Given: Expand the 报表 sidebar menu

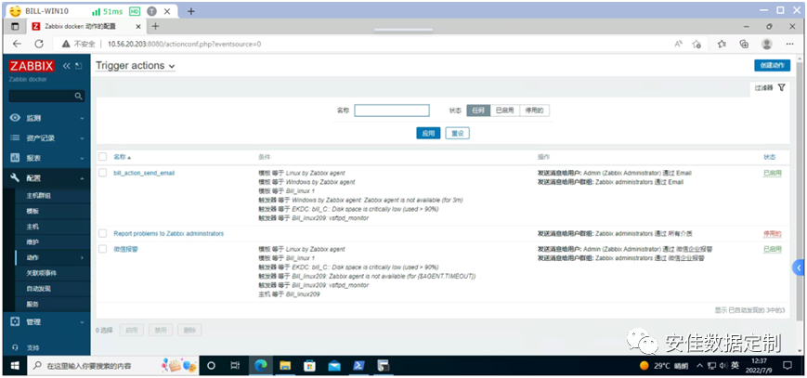Looking at the screenshot, I should pos(46,158).
